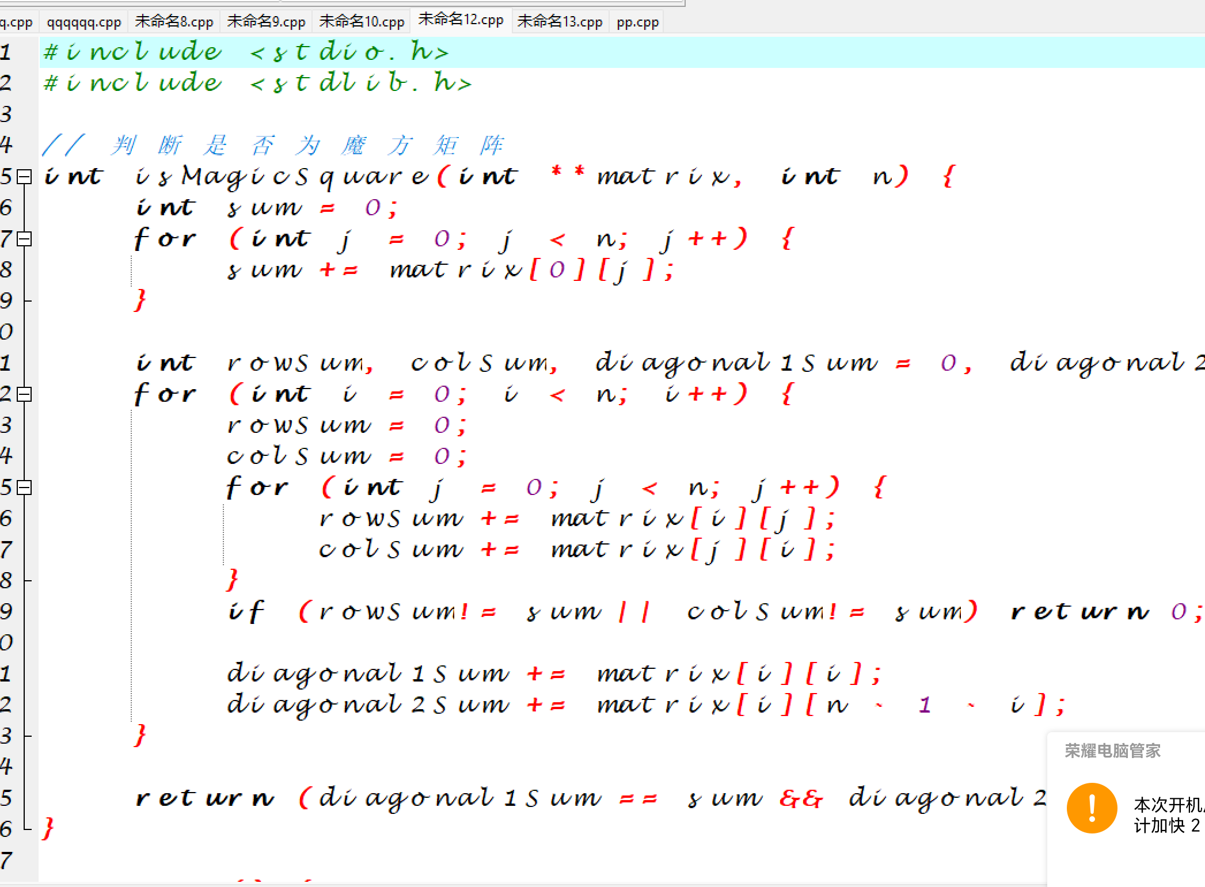Switch to the qqqqqq.cpp tab
The width and height of the screenshot is (1205, 887).
click(83, 22)
